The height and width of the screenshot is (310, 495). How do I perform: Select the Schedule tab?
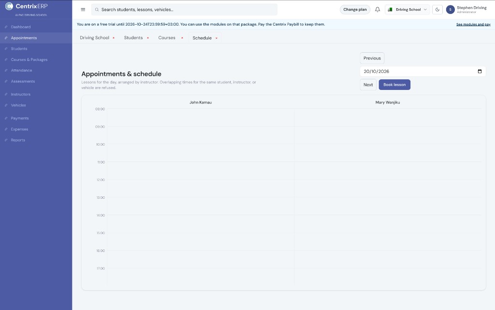click(202, 38)
